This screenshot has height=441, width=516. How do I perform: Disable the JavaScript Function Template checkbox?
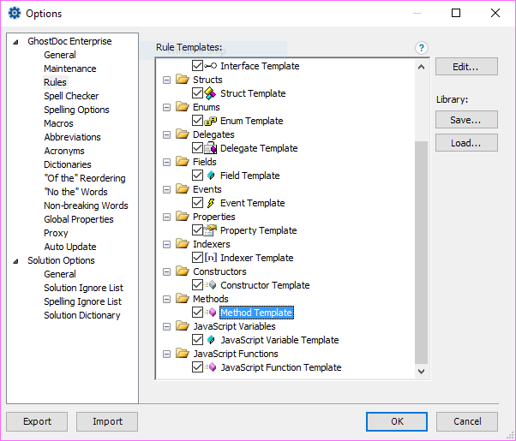pyautogui.click(x=198, y=367)
